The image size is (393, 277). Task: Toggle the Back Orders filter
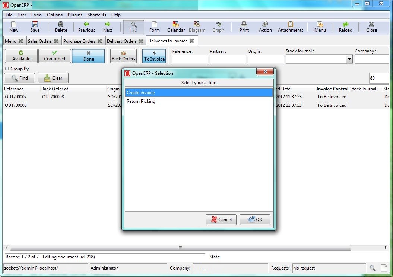(x=123, y=55)
